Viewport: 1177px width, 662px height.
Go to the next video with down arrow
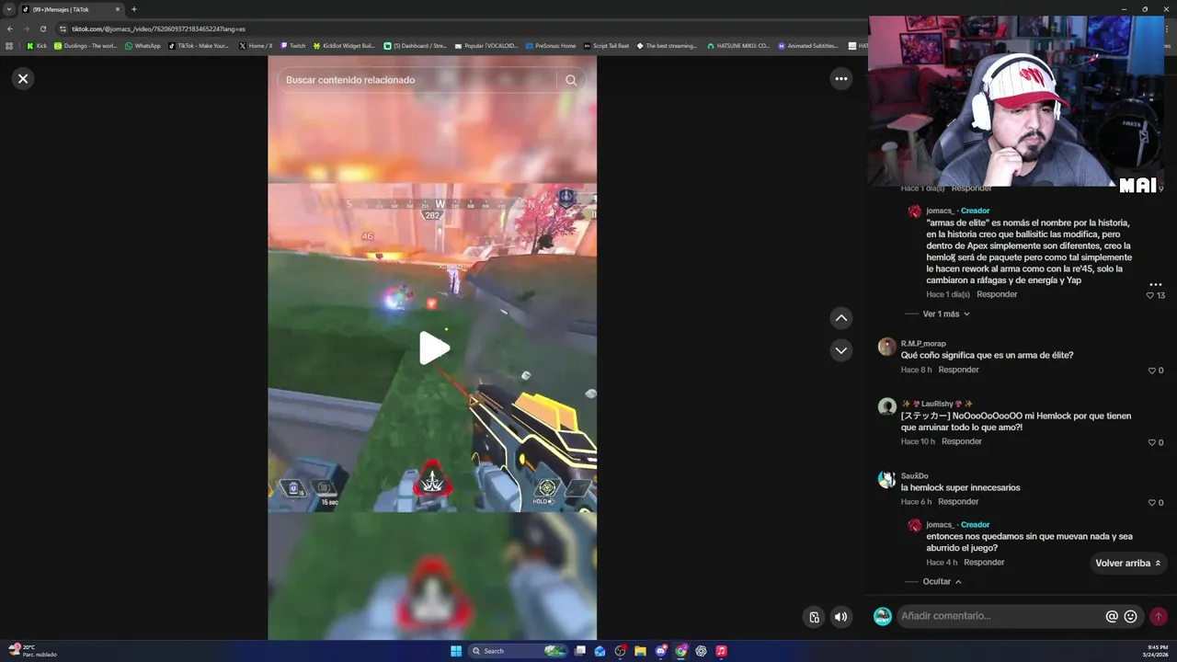pos(840,350)
